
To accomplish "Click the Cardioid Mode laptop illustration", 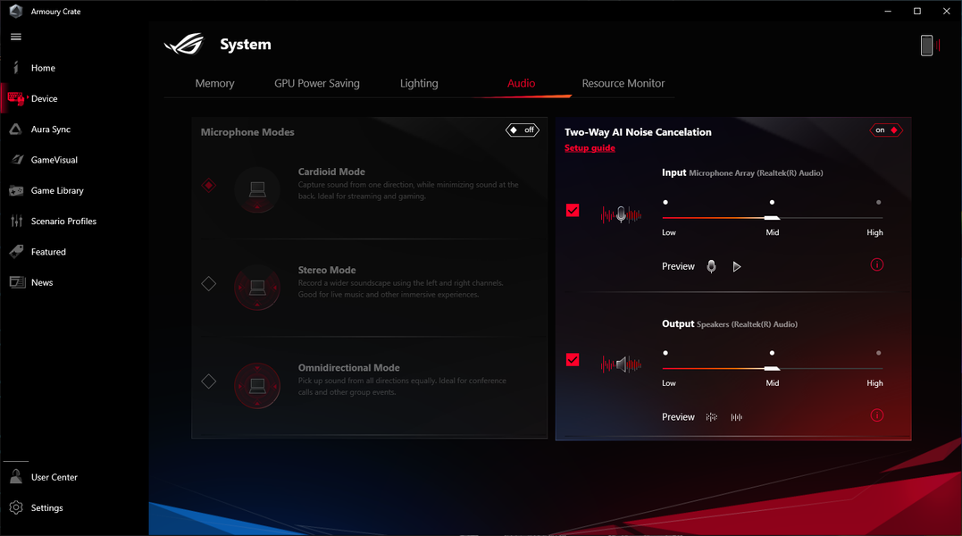I will point(257,189).
